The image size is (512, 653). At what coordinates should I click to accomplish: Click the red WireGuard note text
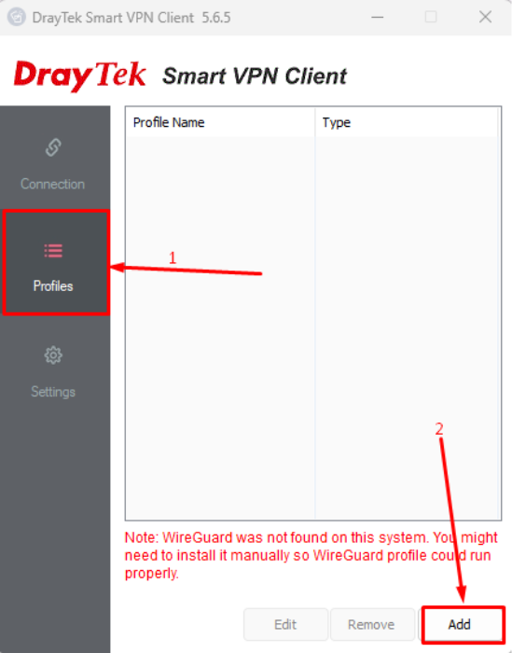point(311,556)
